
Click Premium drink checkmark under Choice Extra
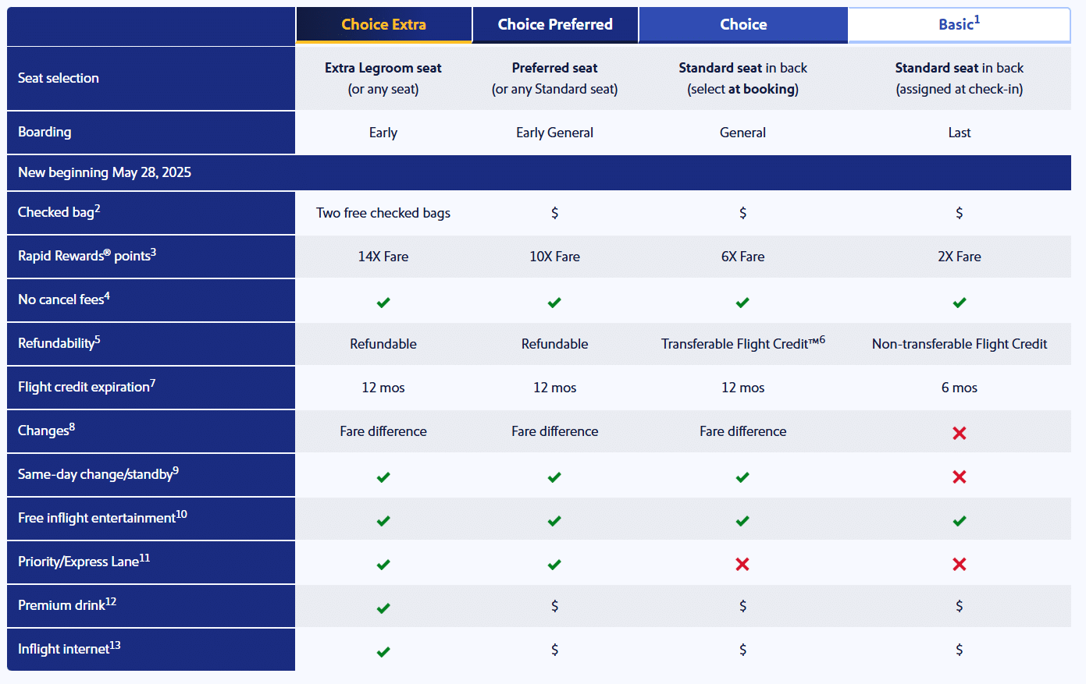(383, 608)
